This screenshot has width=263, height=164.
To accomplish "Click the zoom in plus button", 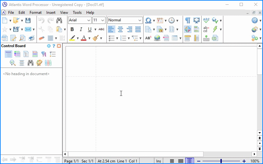I will 244,161.
